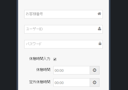This screenshot has width=128, height=90.
Task: Focus the お客様番号 input field
Action: (x=63, y=14)
